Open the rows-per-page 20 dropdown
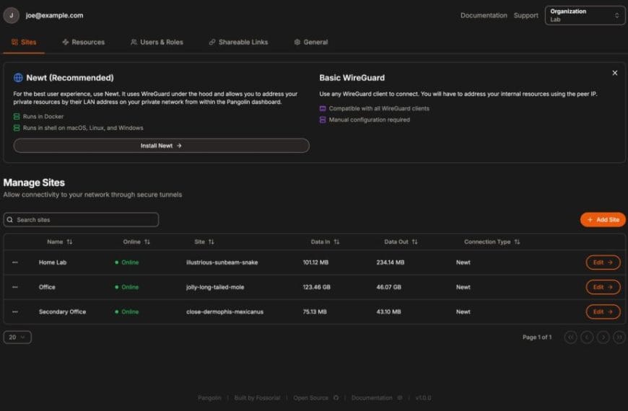Screen dimensions: 628x411 point(17,337)
